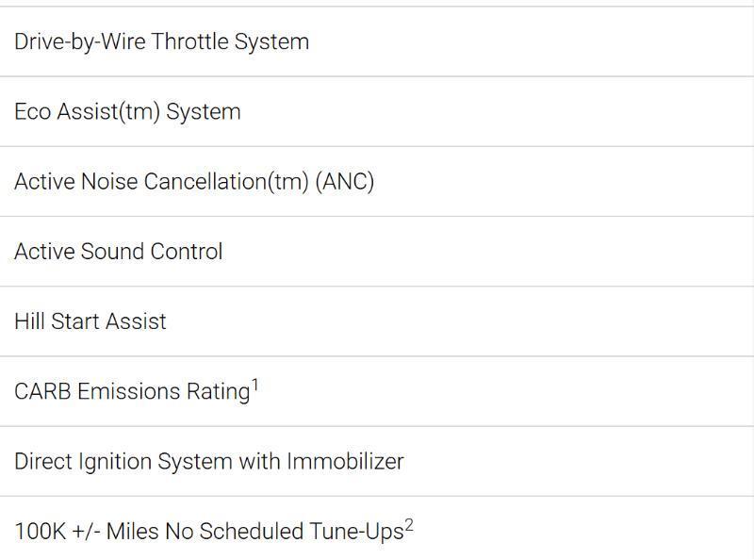Click the word CARB

(x=42, y=391)
